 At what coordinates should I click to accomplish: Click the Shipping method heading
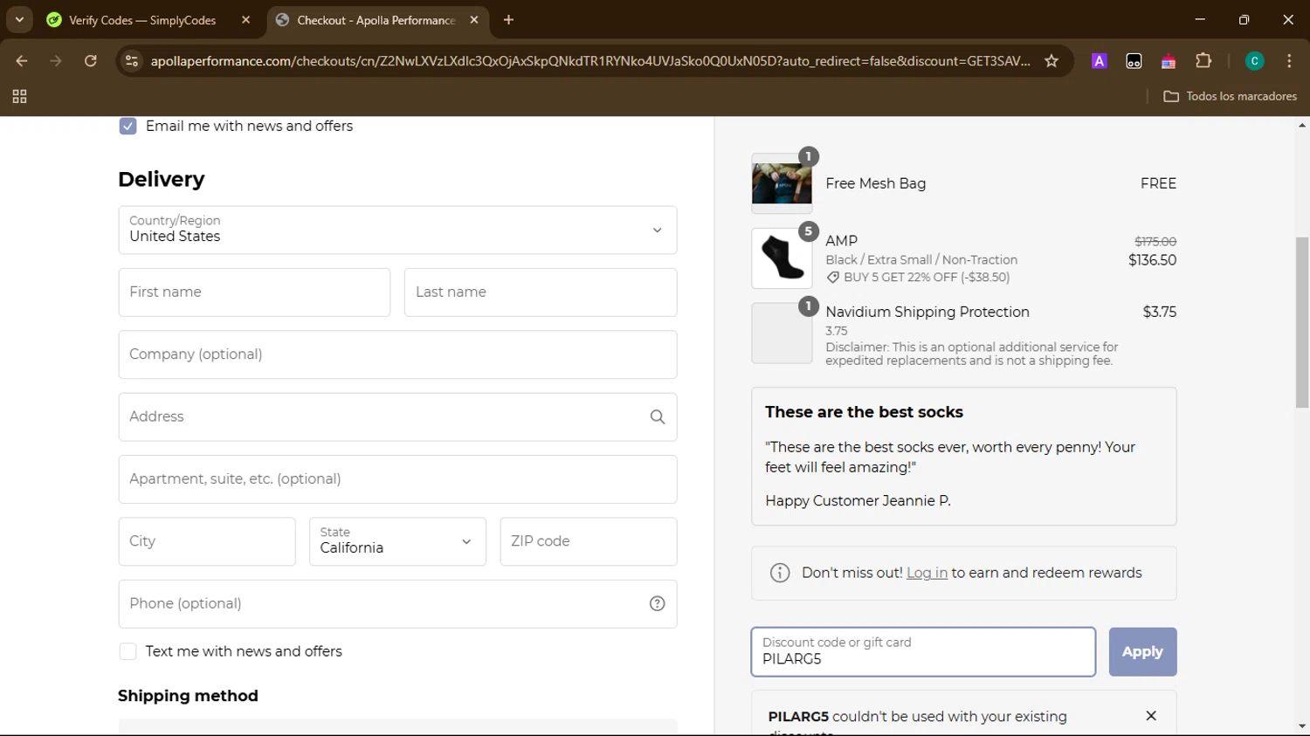coord(188,696)
